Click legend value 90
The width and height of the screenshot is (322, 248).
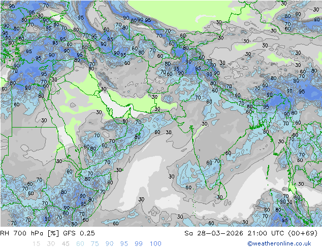110,243
